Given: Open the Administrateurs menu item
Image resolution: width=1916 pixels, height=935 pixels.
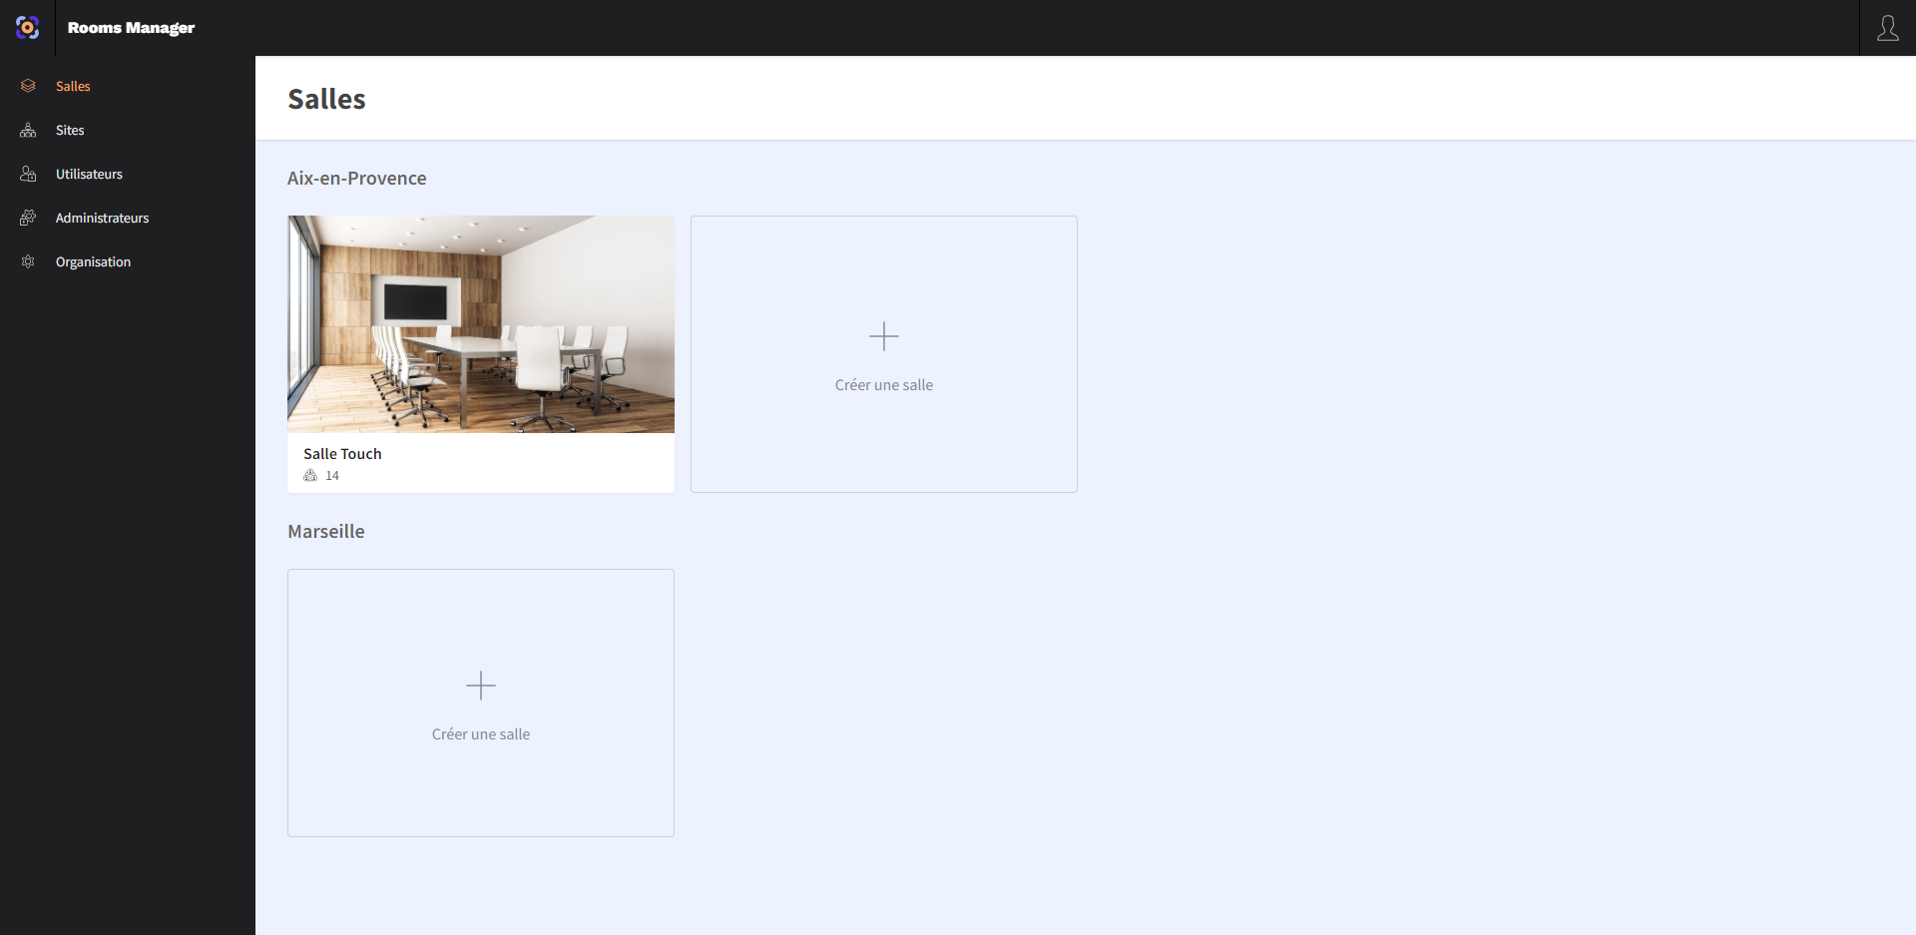Looking at the screenshot, I should [x=102, y=219].
